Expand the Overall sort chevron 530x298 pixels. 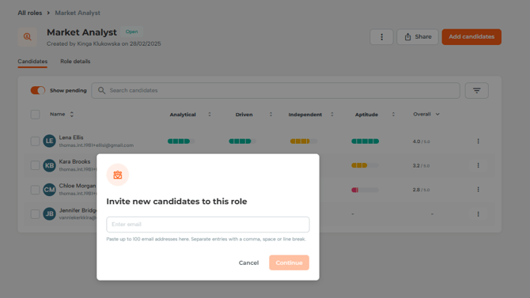[437, 114]
